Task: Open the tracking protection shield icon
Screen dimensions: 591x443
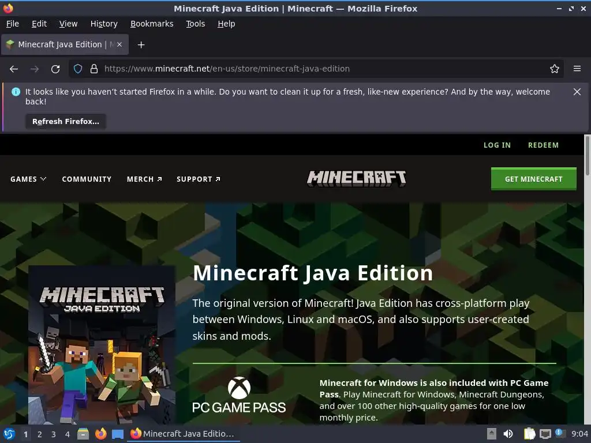Action: (x=78, y=69)
